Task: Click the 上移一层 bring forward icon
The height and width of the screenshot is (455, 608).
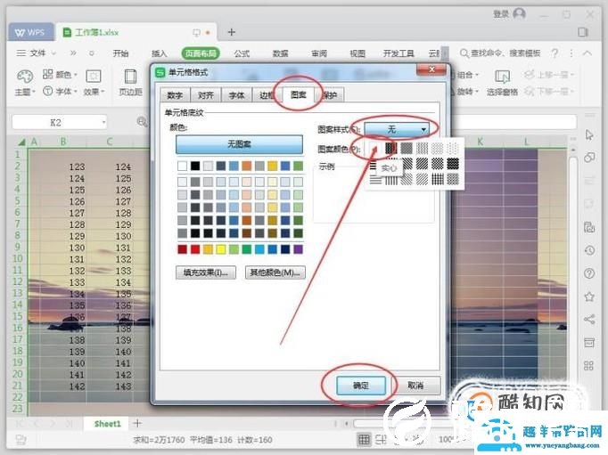Action: click(x=529, y=74)
